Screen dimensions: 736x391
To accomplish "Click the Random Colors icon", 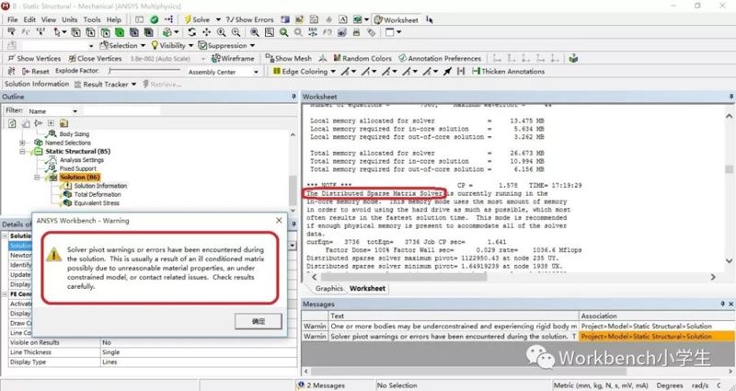I will [x=337, y=58].
